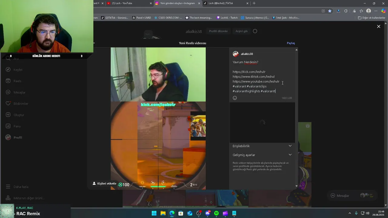Open browser extensions puzzle icon
The height and width of the screenshot is (218, 388).
[346, 11]
